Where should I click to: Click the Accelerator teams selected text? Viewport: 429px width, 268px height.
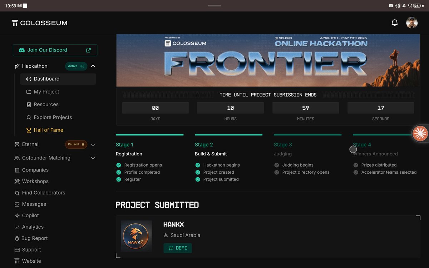click(x=389, y=172)
